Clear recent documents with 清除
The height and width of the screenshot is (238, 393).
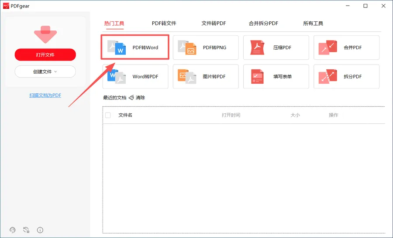(x=137, y=98)
